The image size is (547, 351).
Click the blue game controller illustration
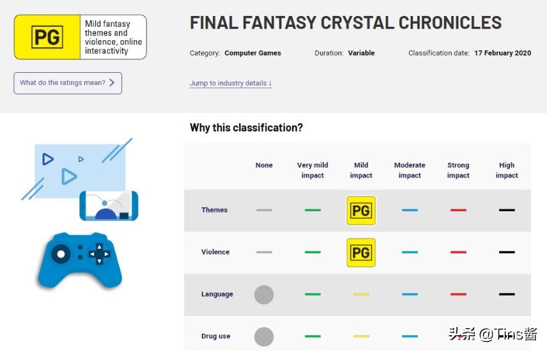pyautogui.click(x=80, y=259)
